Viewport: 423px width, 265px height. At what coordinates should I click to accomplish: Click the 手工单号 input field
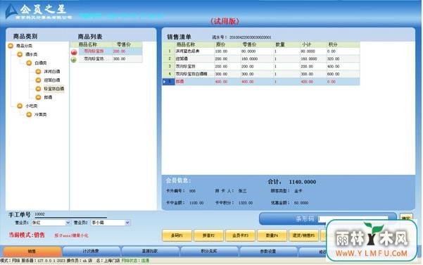(70, 214)
